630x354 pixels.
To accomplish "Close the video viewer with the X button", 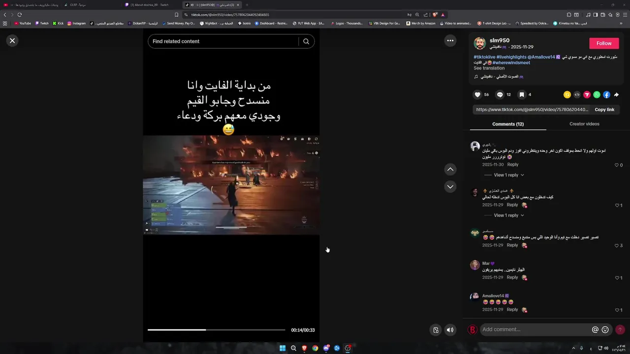I will [12, 41].
